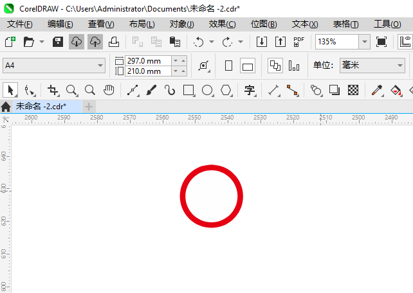Toggle the current page layout icon
The width and height of the screenshot is (413, 293).
pos(294,66)
